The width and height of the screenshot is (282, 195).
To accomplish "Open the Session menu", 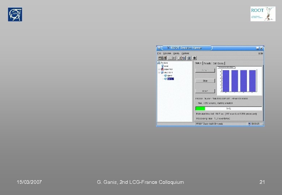I will click(x=167, y=53).
